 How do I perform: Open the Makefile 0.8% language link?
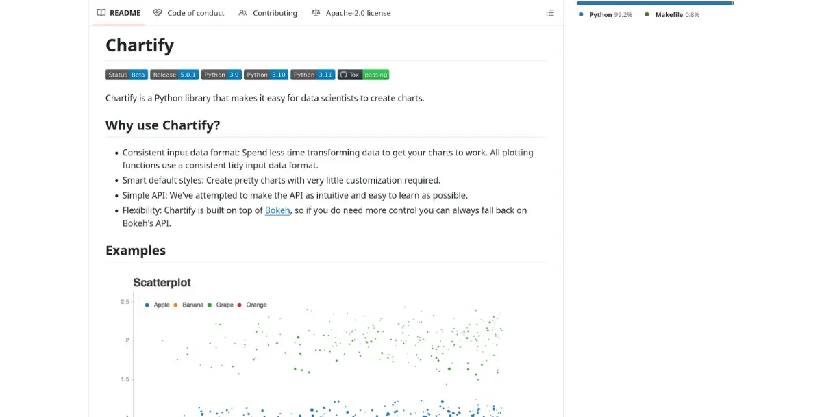coord(676,14)
